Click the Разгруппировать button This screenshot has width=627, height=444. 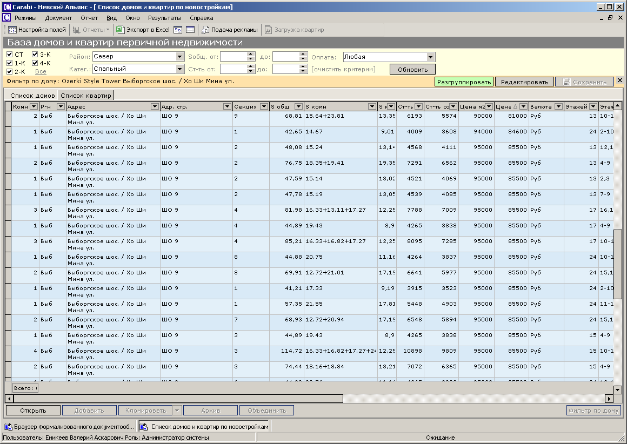(x=464, y=82)
